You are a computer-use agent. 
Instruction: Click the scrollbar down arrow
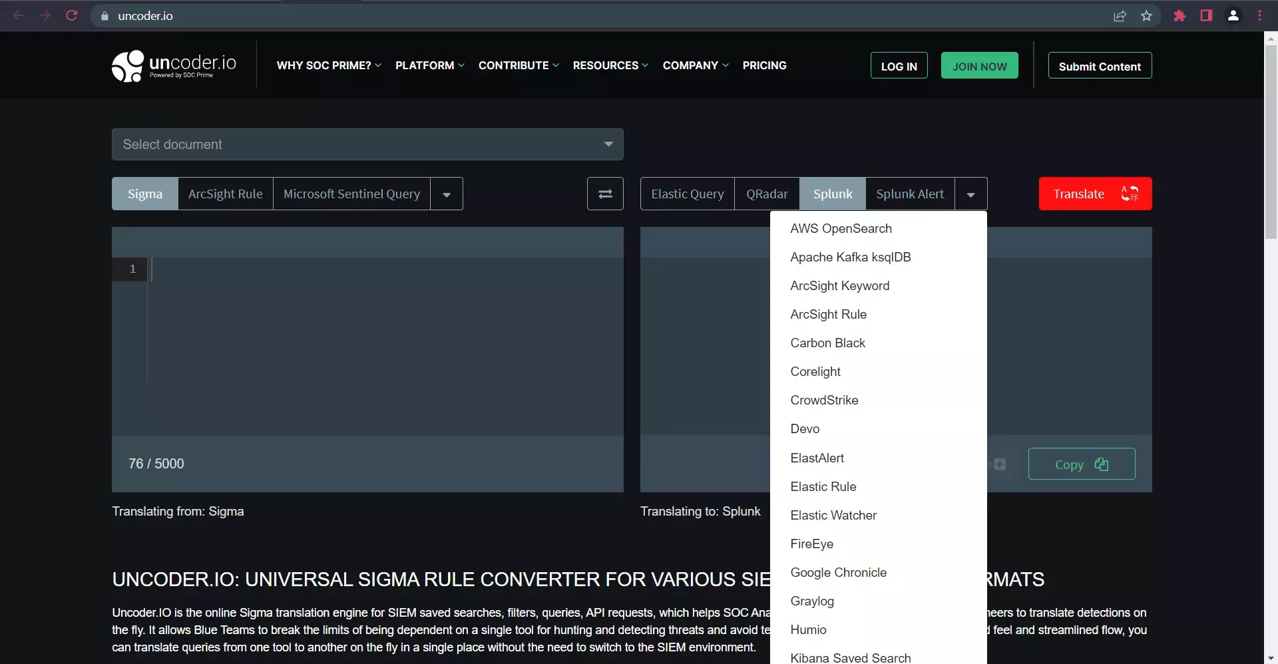pyautogui.click(x=1271, y=658)
